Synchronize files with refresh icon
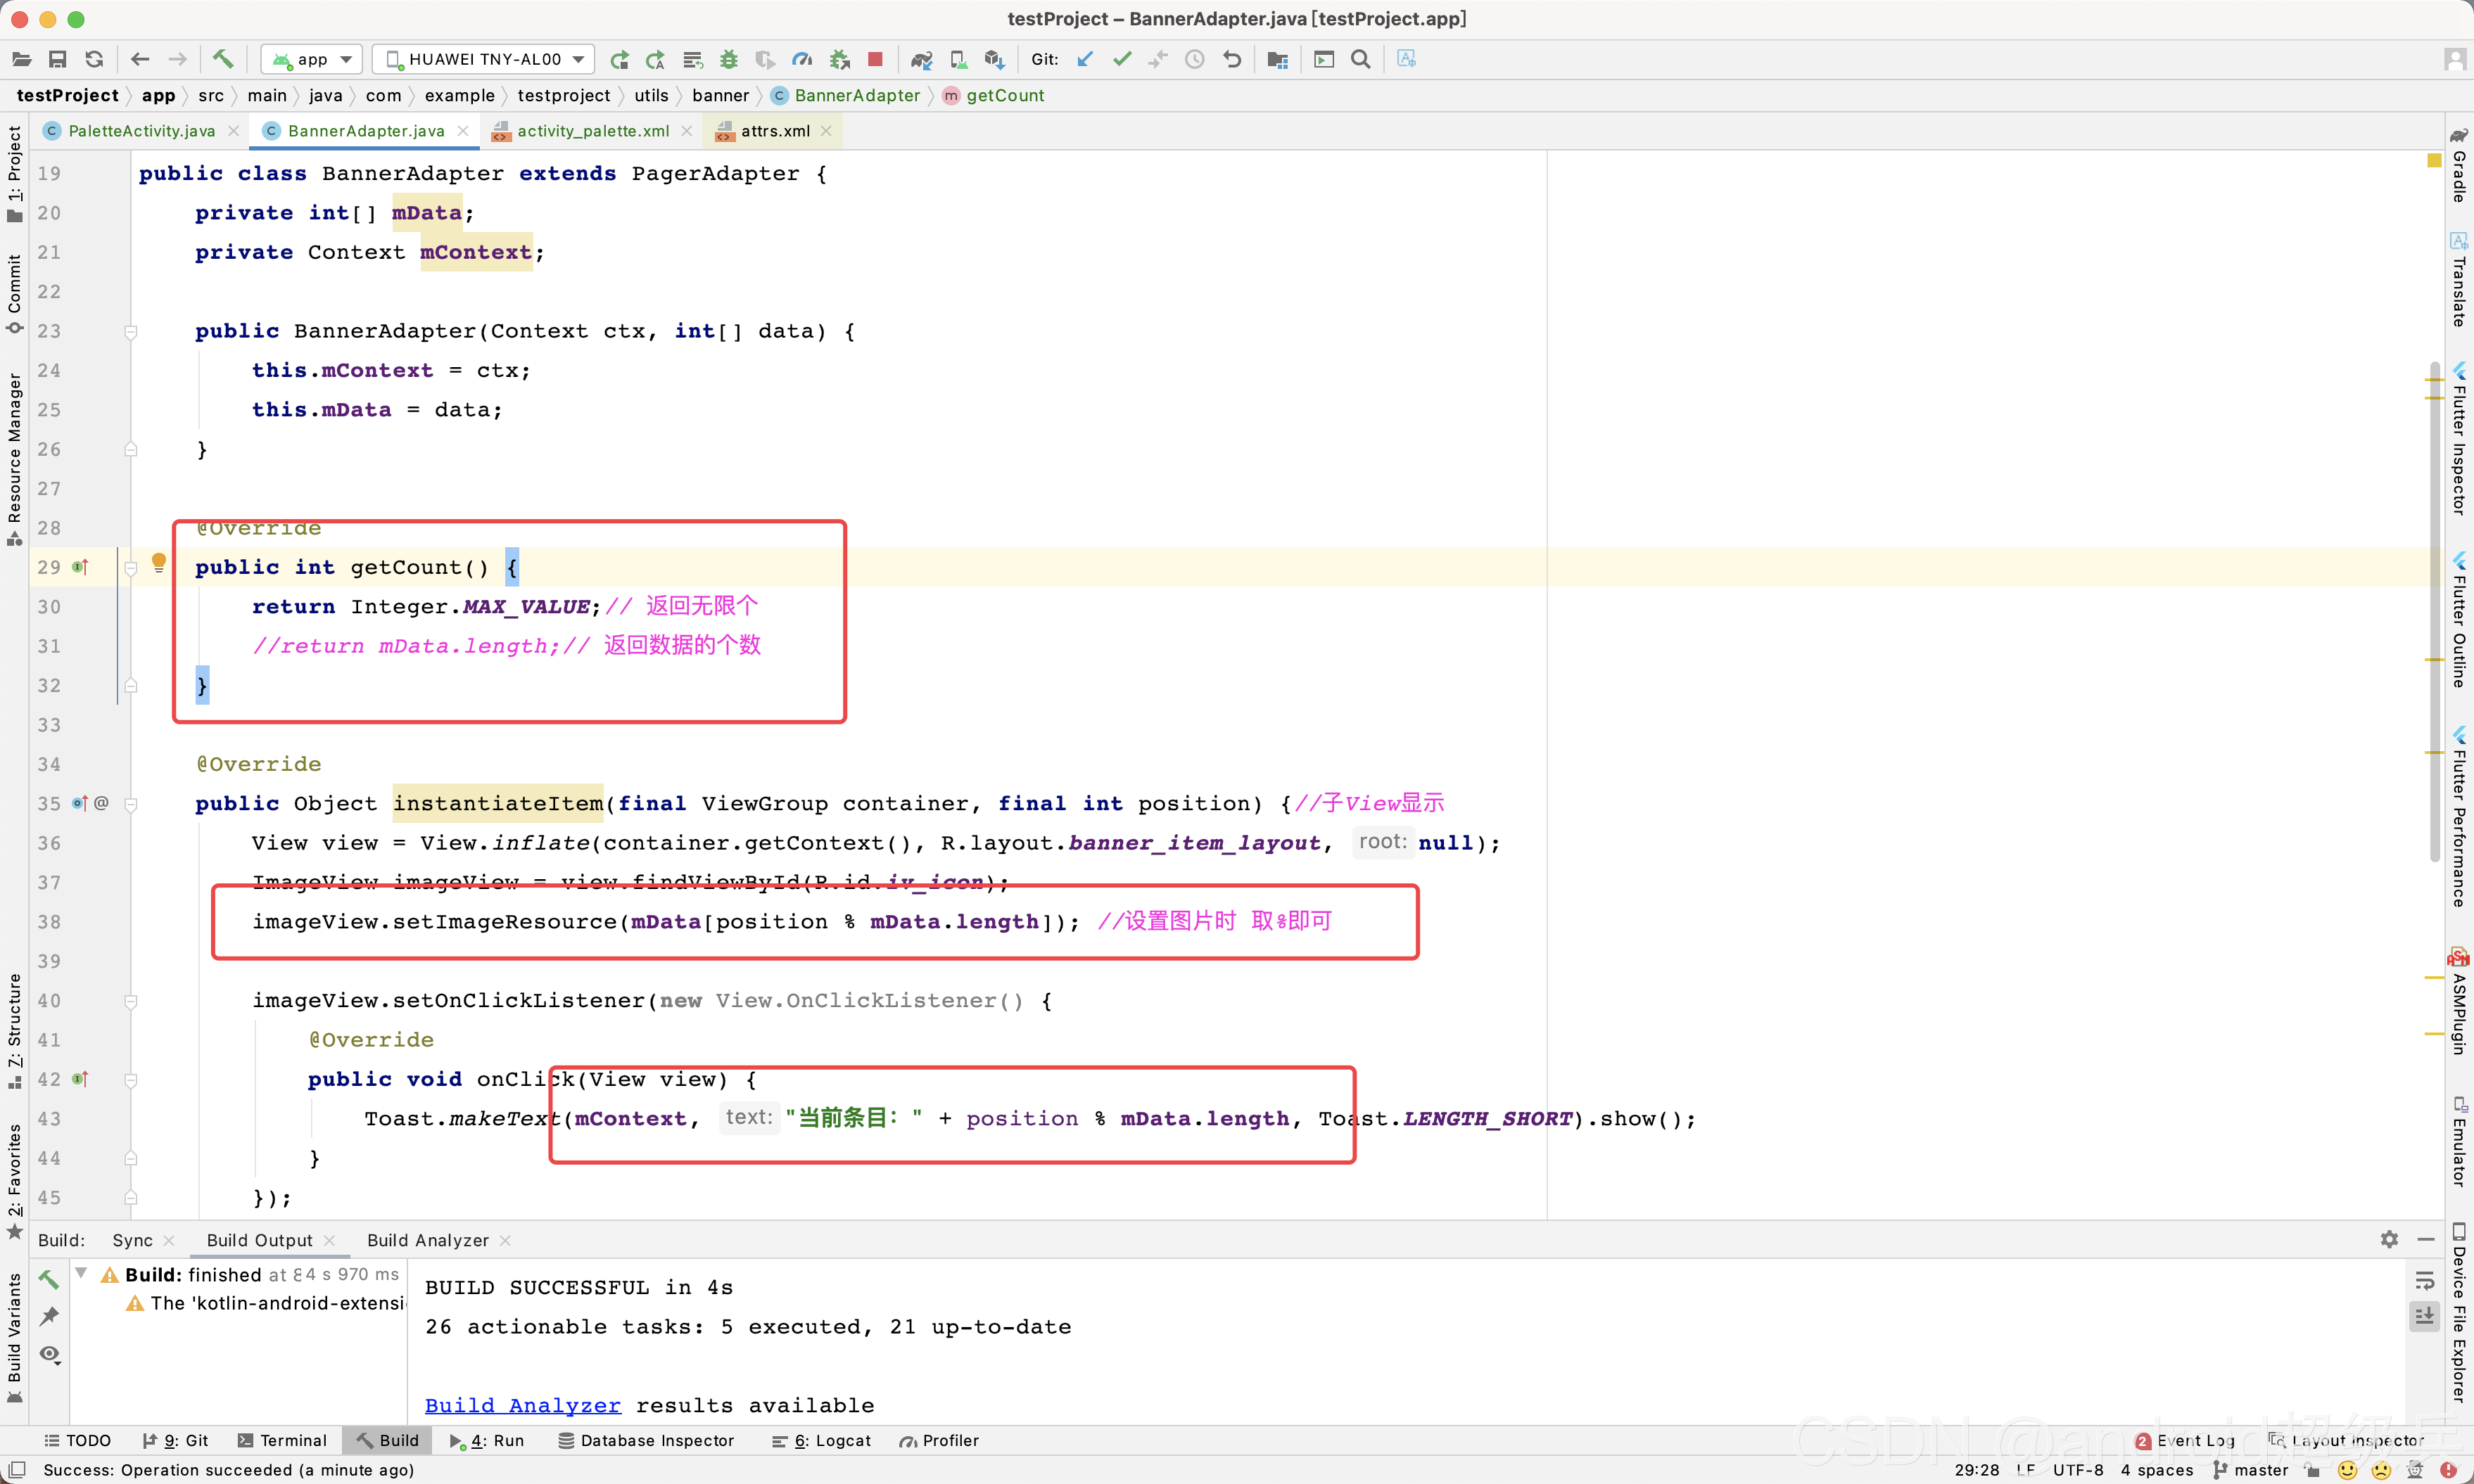 [94, 59]
